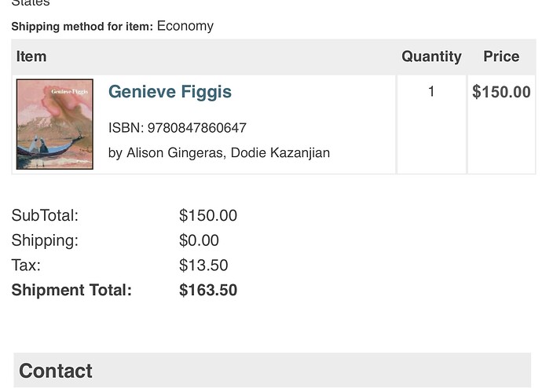The image size is (542, 388).
Task: Open the Genieve Figgis book link
Action: pos(170,92)
